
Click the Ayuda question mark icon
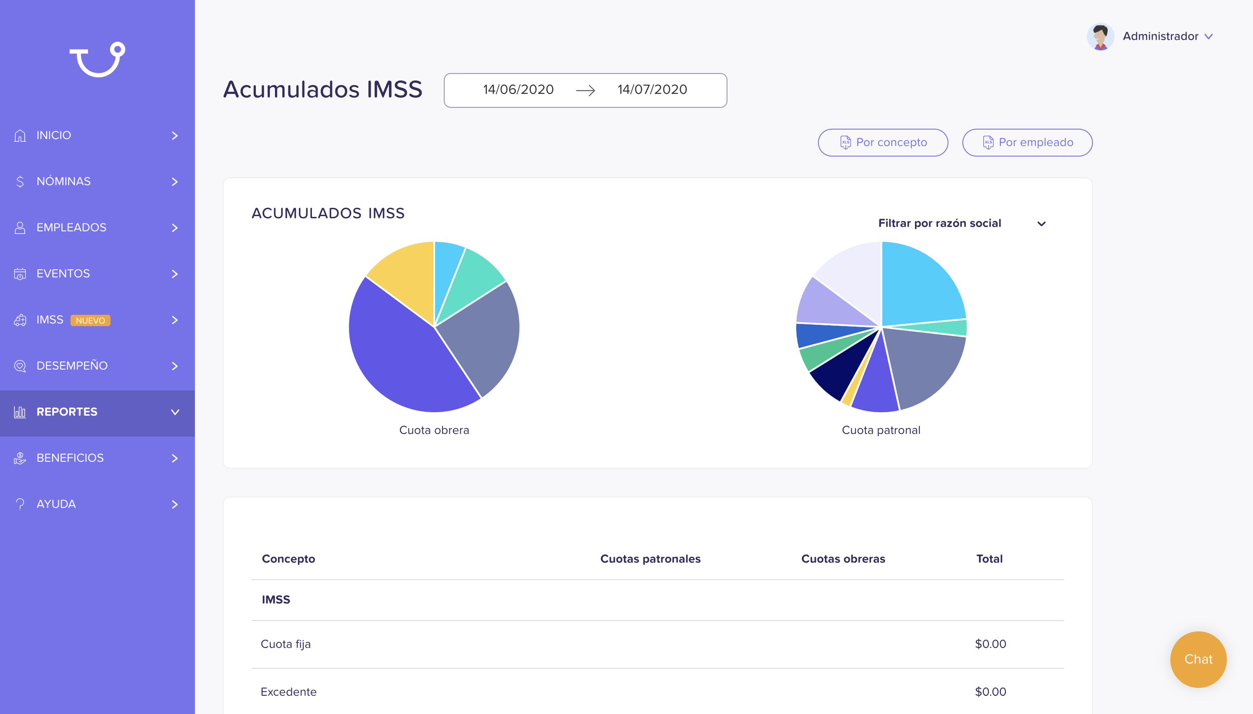pos(20,504)
